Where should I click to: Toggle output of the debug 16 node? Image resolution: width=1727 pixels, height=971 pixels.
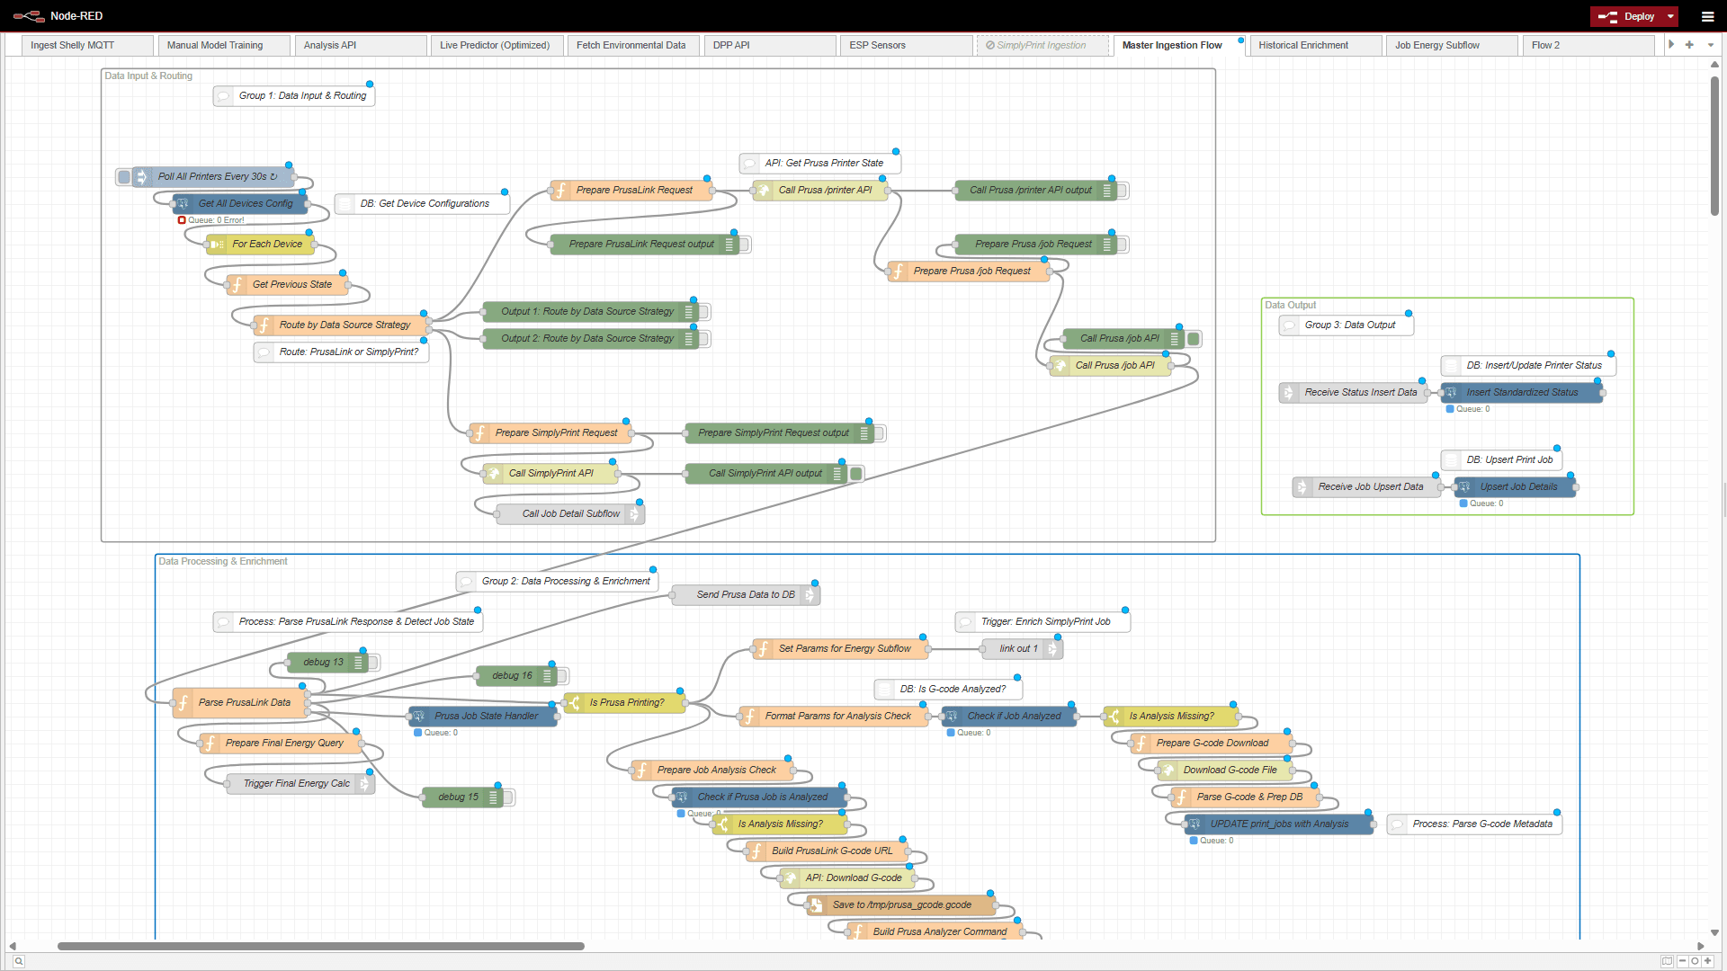[x=562, y=676]
